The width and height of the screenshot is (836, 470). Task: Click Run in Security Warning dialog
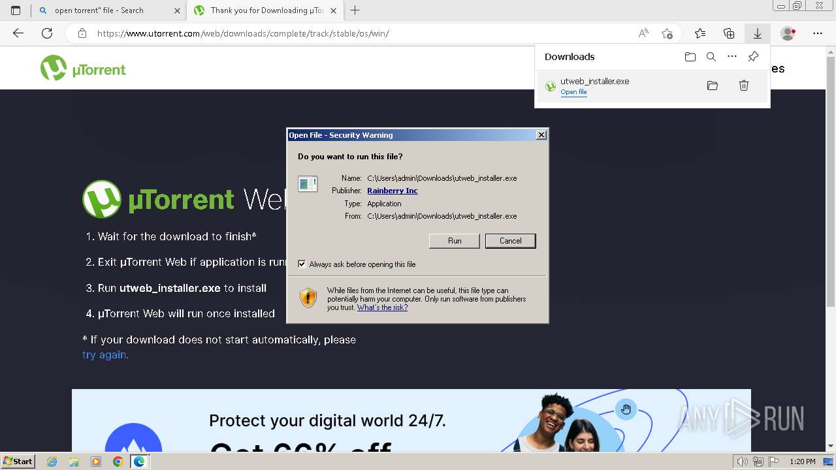pos(455,241)
